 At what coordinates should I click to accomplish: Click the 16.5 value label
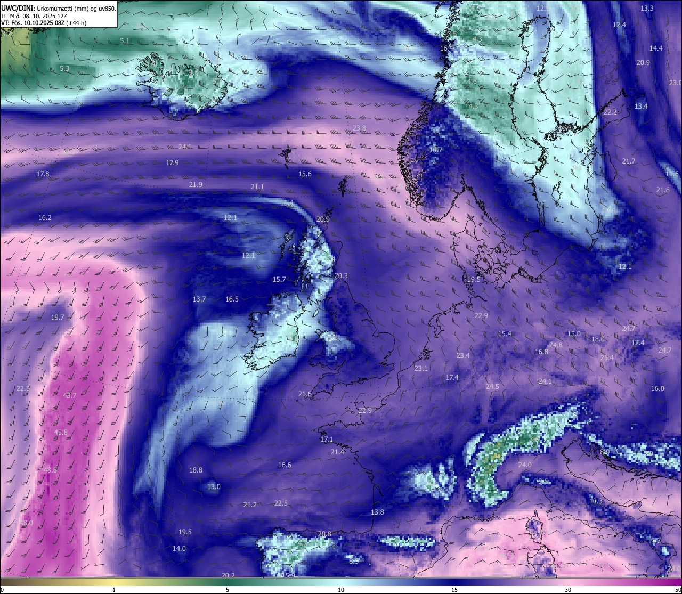(232, 299)
